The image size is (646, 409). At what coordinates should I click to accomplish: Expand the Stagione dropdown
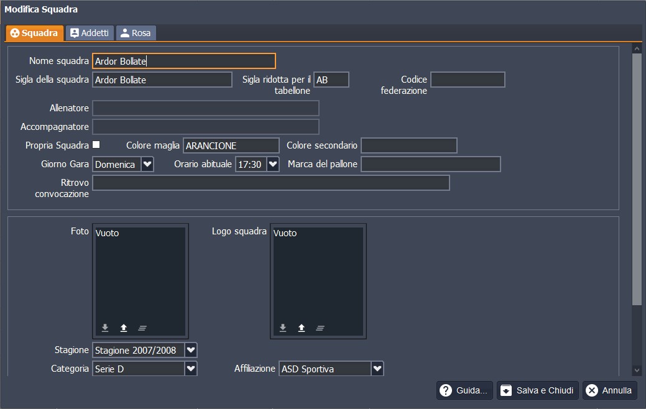point(191,350)
